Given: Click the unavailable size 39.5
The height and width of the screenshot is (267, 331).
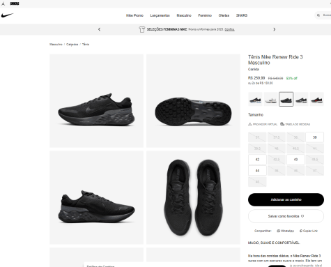Looking at the screenshot, I should click(257, 148).
